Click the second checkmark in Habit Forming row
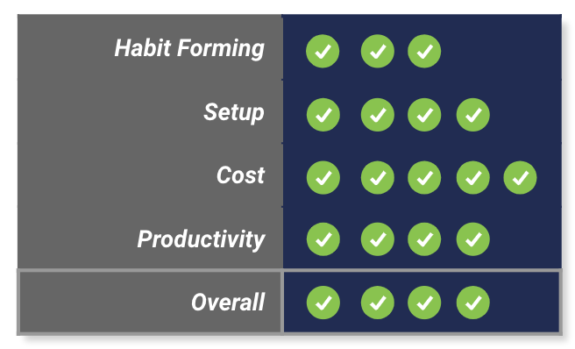This screenshot has height=349, width=575. point(378,51)
